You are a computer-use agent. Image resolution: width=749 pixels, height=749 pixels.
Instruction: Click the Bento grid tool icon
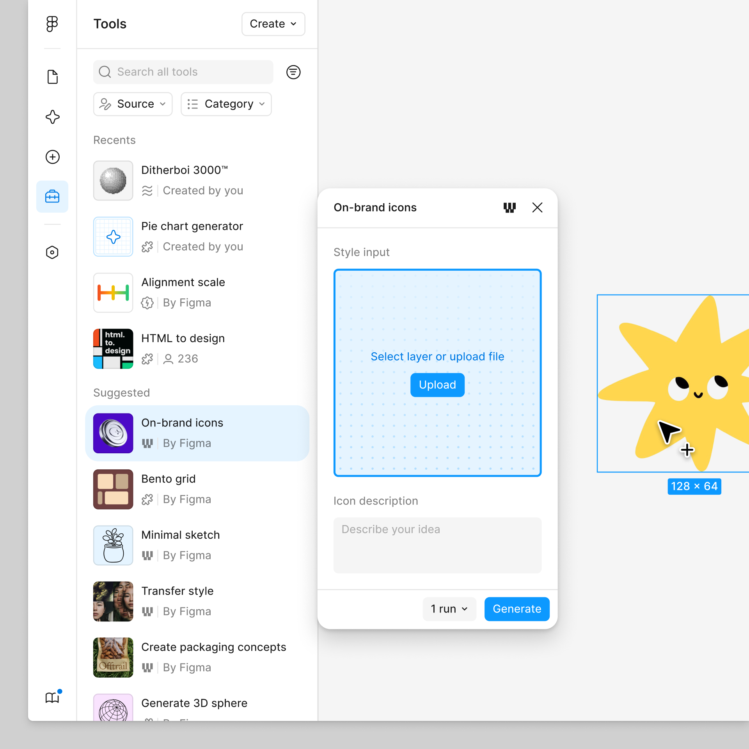point(113,489)
